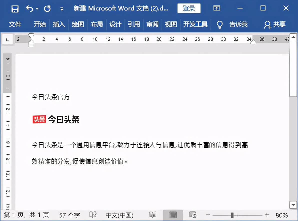
Task: Open the language 中文(中国) selector
Action: (119, 215)
